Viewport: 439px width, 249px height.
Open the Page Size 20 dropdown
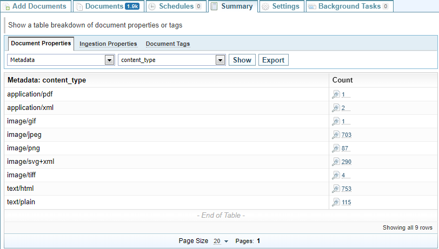pos(221,241)
